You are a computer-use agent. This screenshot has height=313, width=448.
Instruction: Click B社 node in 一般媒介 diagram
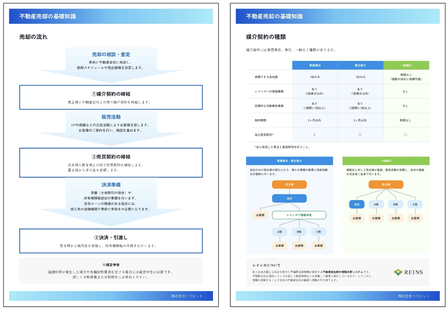pyautogui.click(x=396, y=204)
